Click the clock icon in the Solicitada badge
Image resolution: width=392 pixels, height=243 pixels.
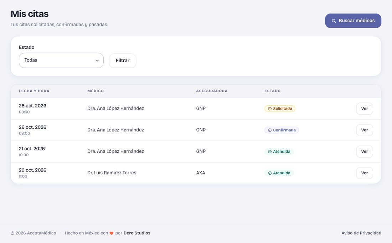[270, 109]
